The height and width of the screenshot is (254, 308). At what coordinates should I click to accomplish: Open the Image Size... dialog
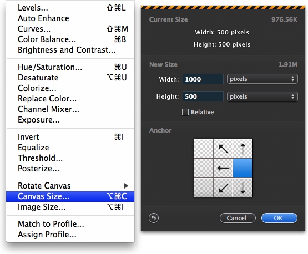pyautogui.click(x=70, y=207)
